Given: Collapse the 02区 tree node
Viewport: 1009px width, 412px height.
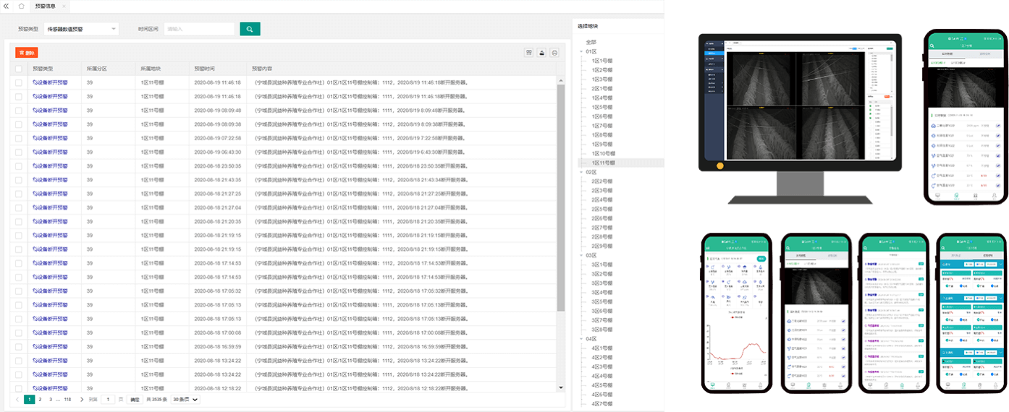Looking at the screenshot, I should click(581, 173).
